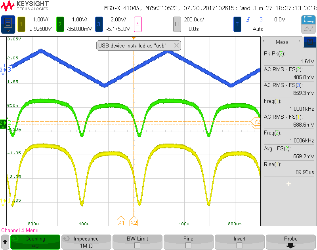The image size is (317, 250).
Task: Select the channel 1 ground level marker
Action: click(3, 201)
